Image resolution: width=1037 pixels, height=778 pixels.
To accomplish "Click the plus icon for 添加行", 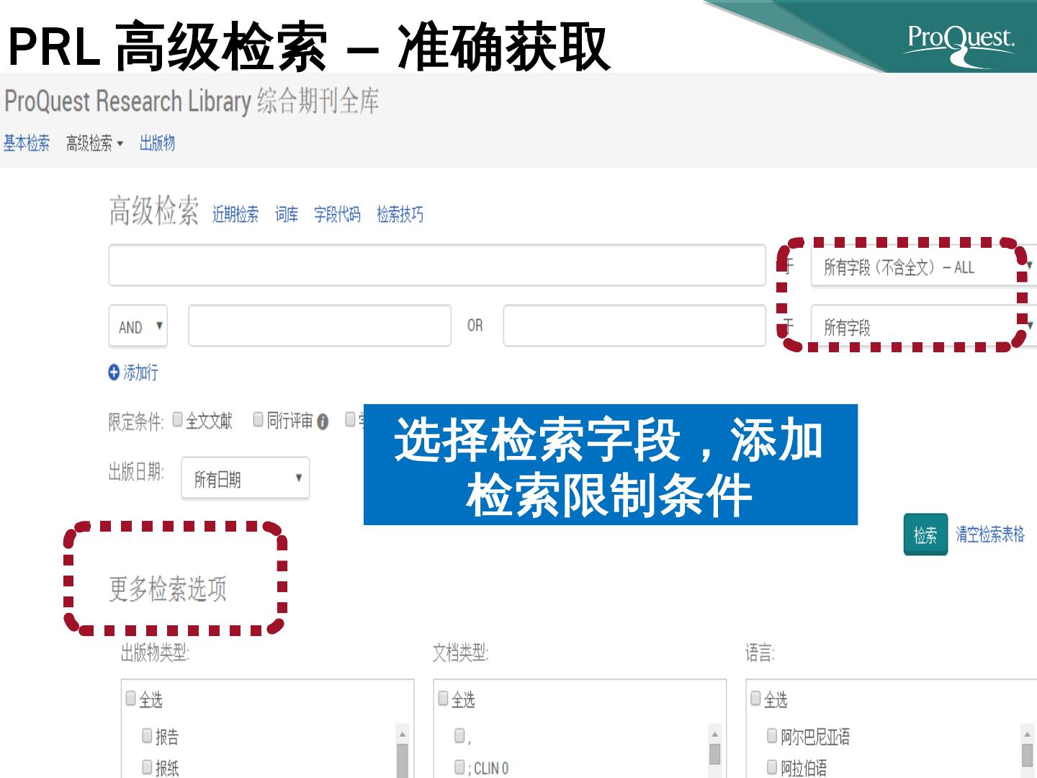I will (x=114, y=372).
